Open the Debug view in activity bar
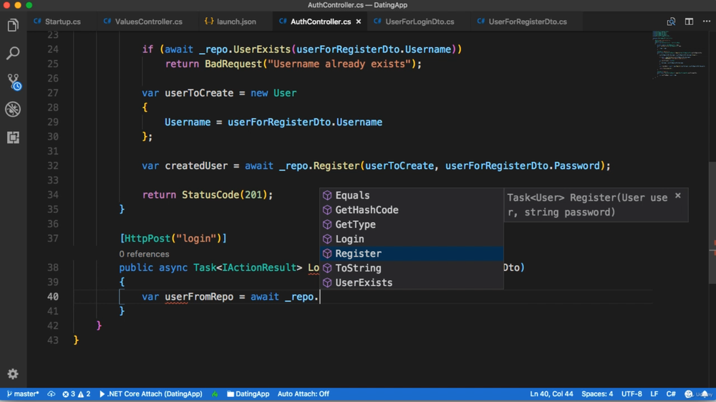 (x=13, y=110)
